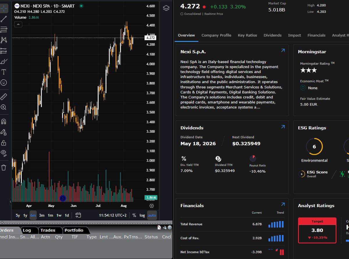The width and height of the screenshot is (349, 259).
Task: Hide all drawings with eye icon
Action: point(4,152)
